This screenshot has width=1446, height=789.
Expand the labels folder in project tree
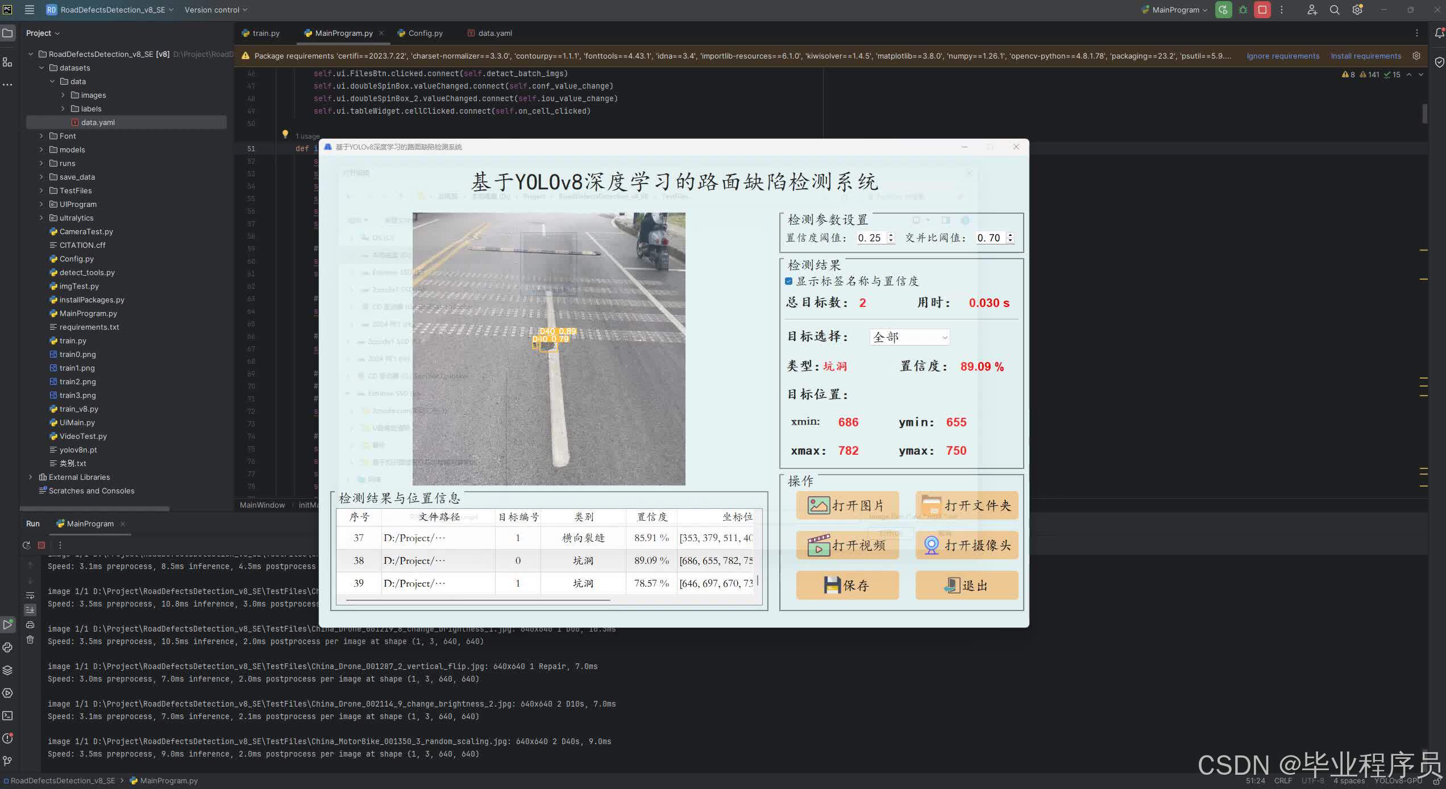(63, 109)
